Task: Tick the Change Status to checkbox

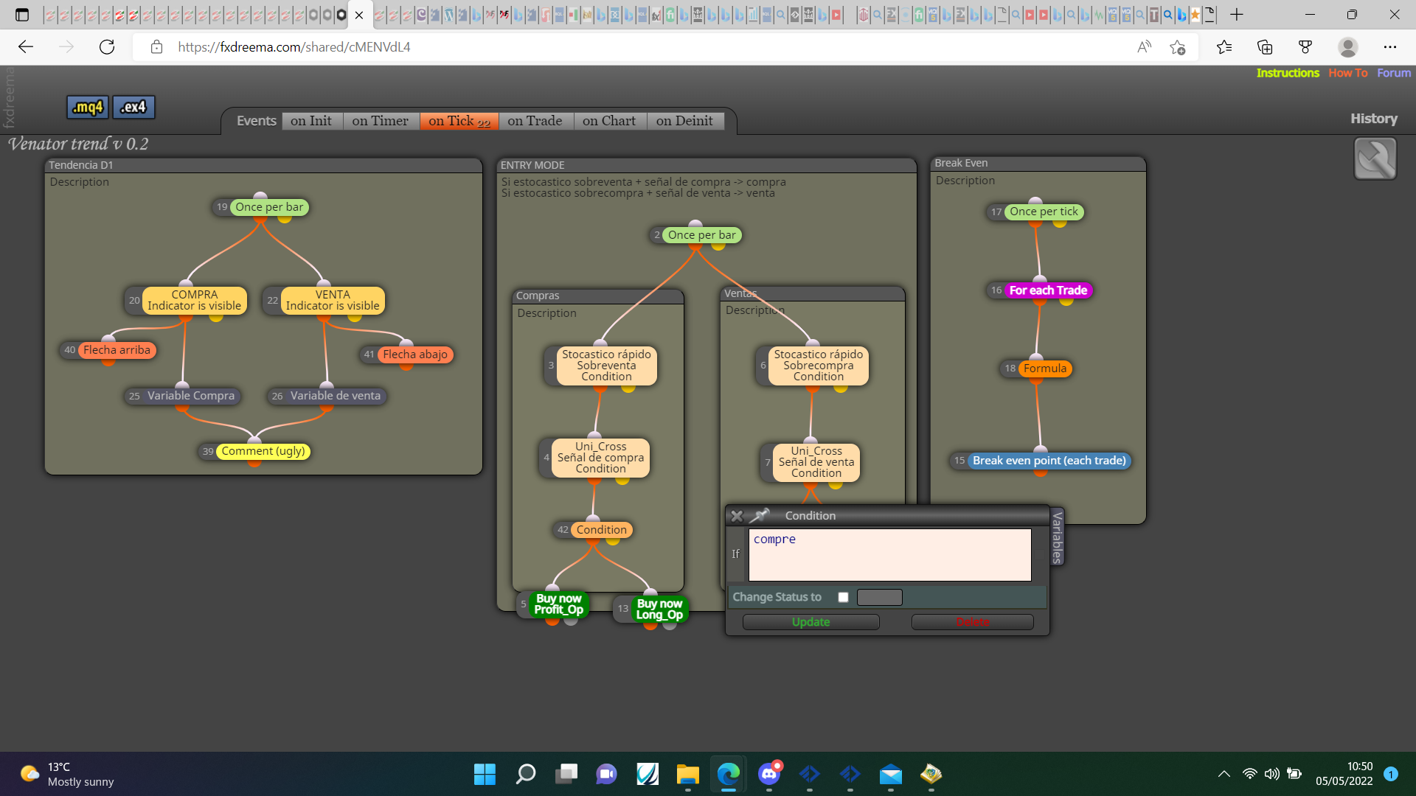Action: tap(843, 597)
